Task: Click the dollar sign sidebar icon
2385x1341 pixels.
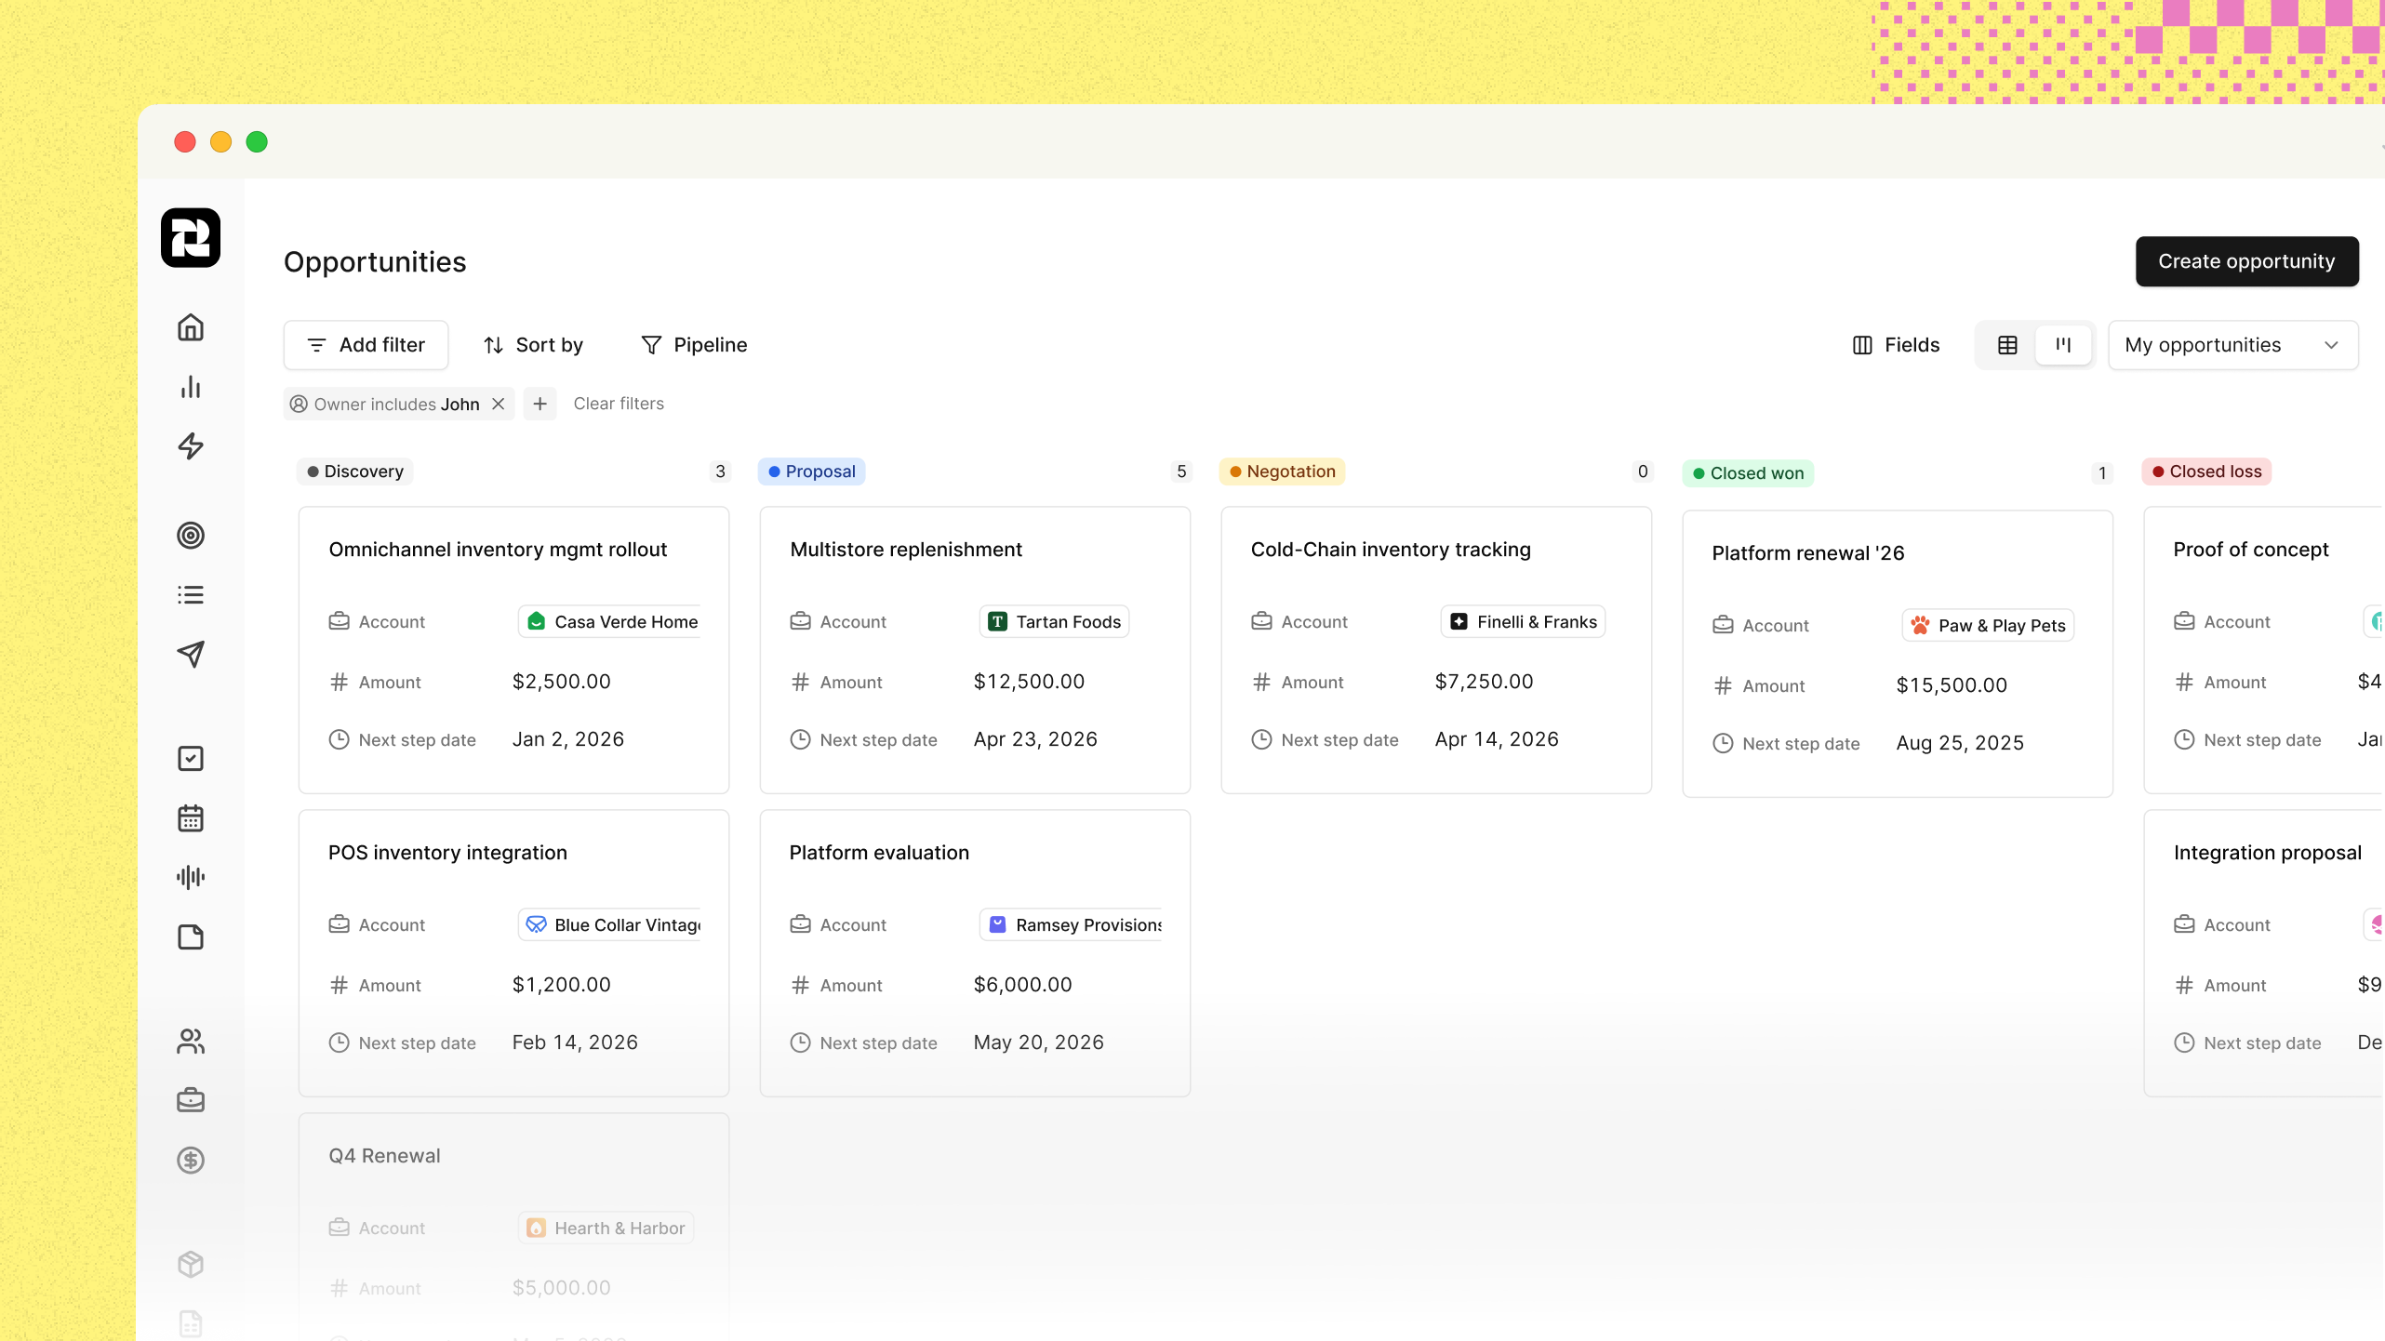Action: (x=191, y=1160)
